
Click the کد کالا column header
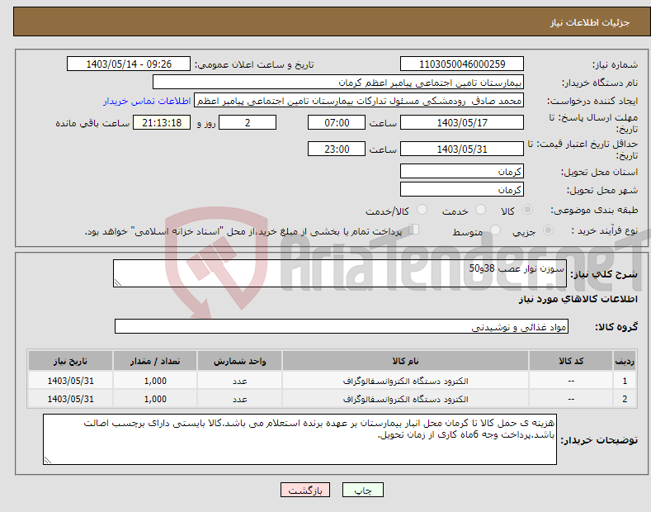pos(571,361)
